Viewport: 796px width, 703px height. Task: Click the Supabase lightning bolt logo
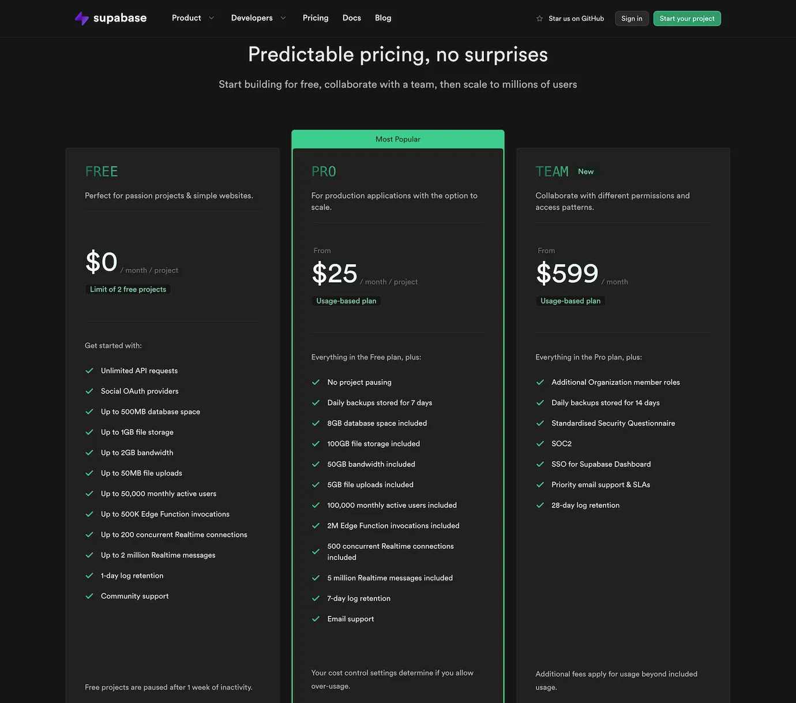click(82, 18)
